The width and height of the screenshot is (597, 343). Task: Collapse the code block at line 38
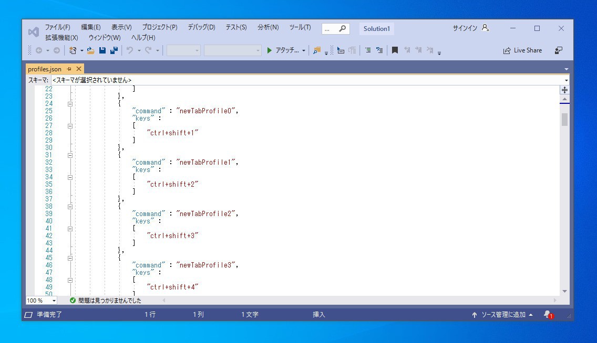tap(70, 207)
